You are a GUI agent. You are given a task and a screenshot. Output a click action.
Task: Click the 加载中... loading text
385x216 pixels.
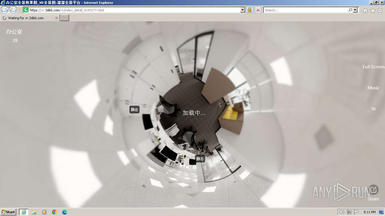click(x=194, y=113)
